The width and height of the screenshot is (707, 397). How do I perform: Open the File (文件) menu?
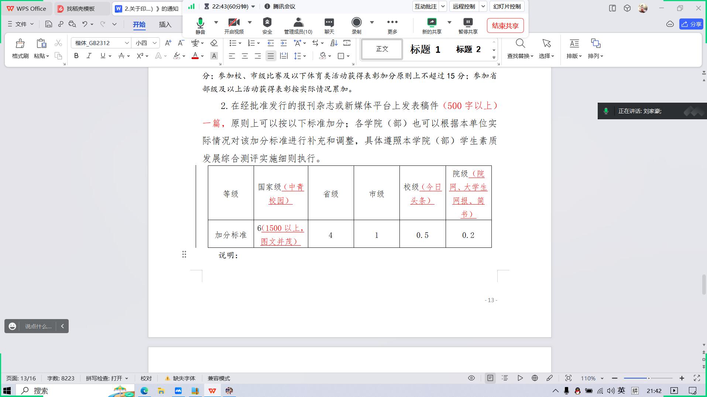click(x=21, y=24)
